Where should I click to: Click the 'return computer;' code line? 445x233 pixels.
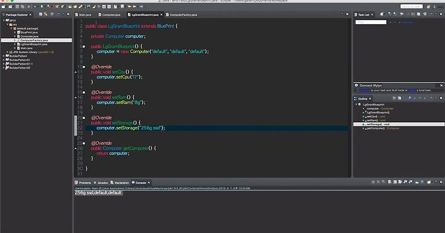point(112,153)
